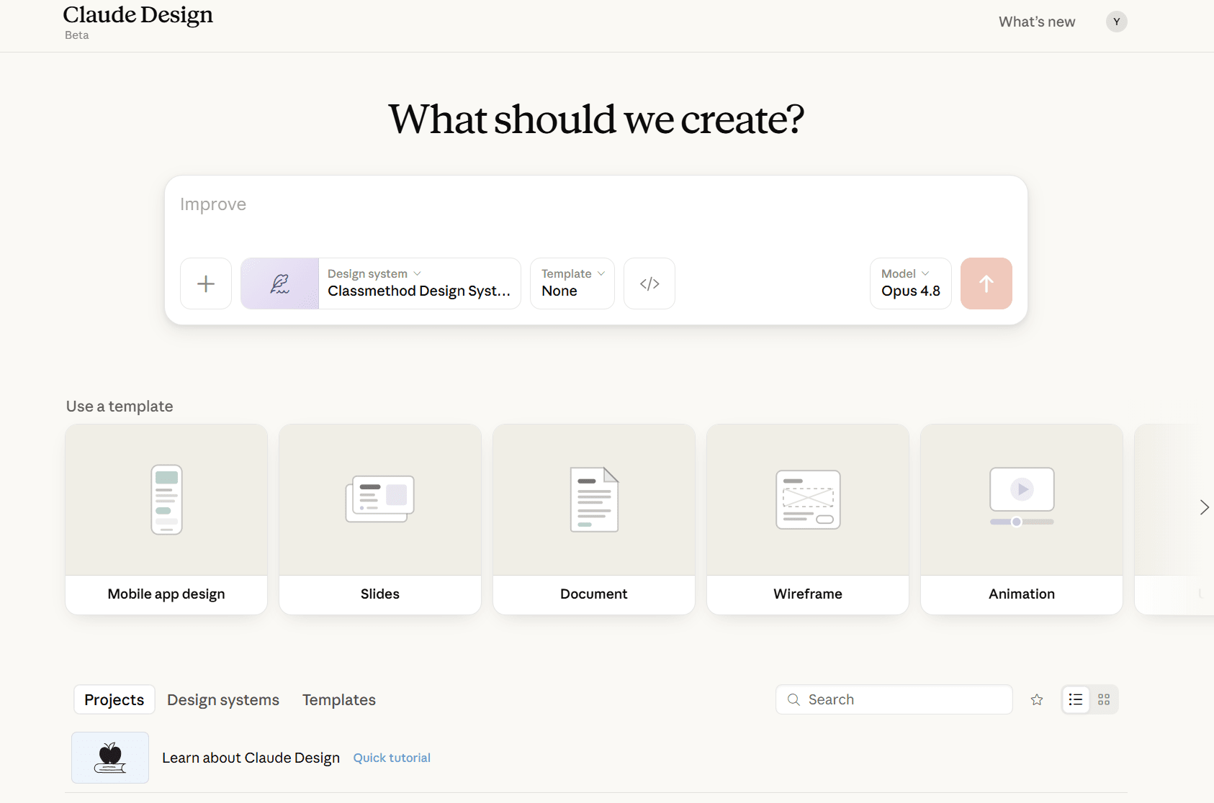Click the next arrow in template carousel
This screenshot has height=803, width=1214.
click(x=1204, y=507)
